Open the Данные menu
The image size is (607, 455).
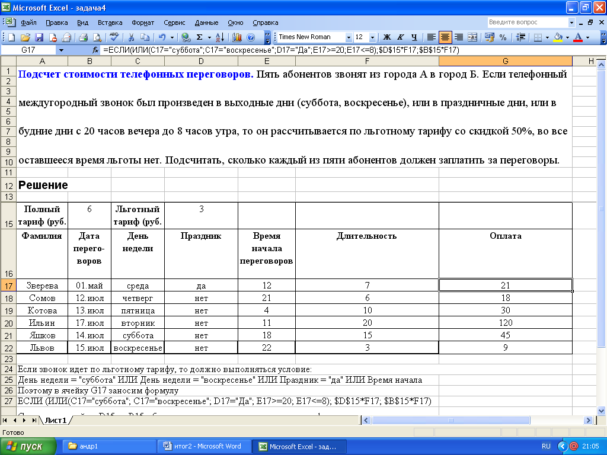tap(206, 23)
